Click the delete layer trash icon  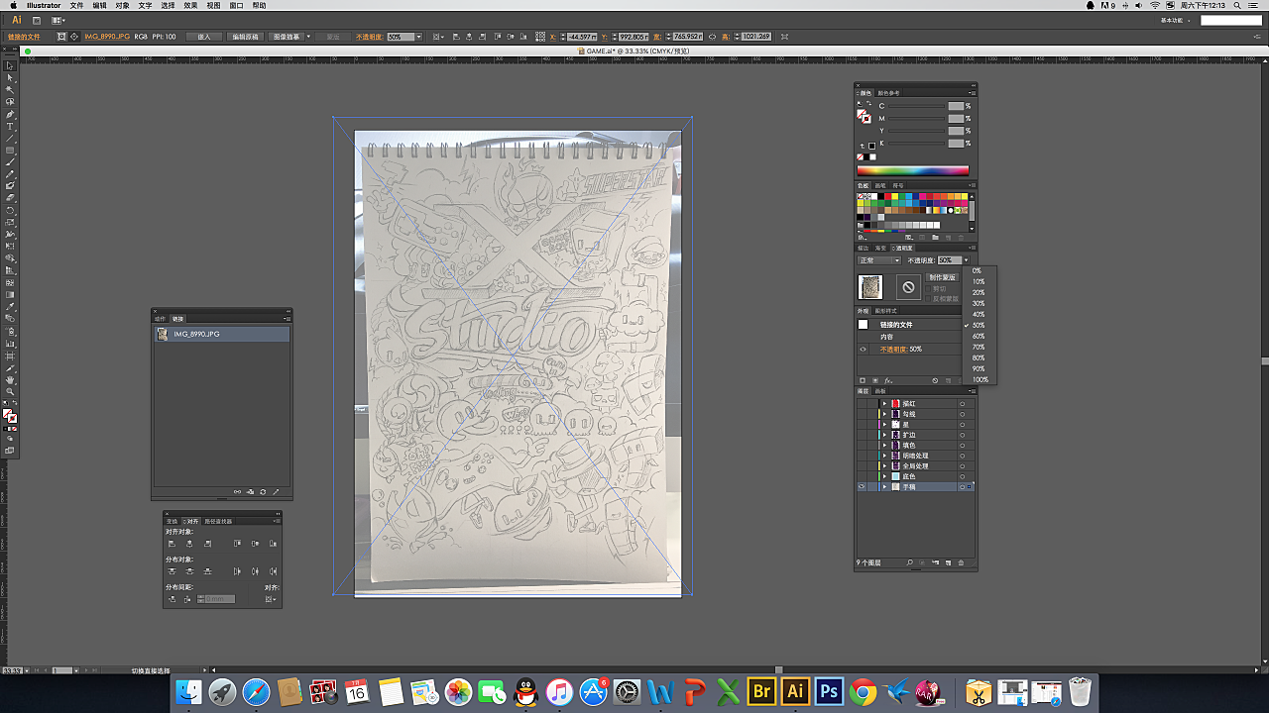961,562
